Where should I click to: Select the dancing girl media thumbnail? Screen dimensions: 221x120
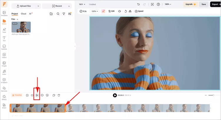21,27
